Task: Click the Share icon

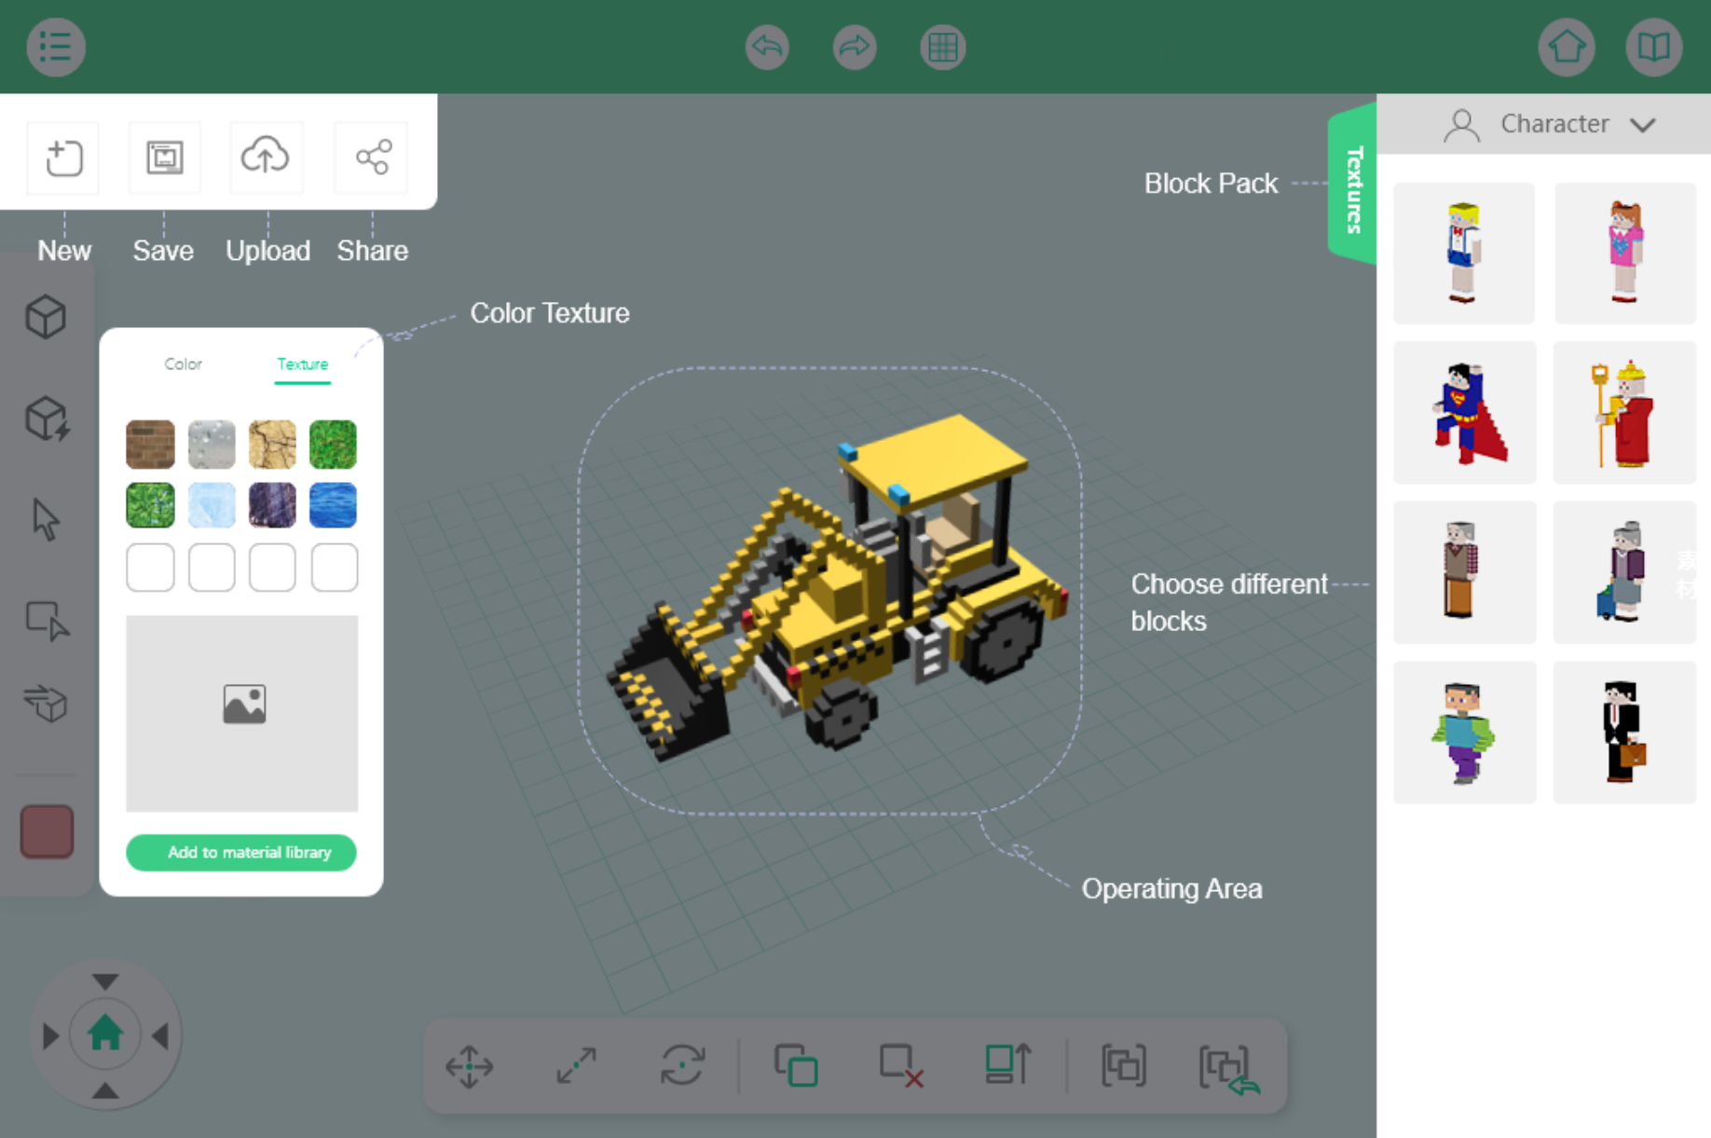Action: 373,158
